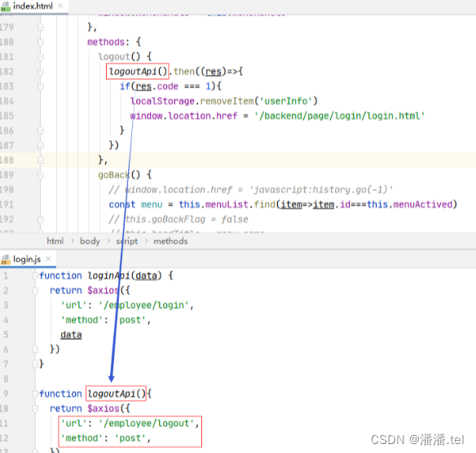Screen dimensions: 476x453
Task: Click fold end marker at line 179
Action: [41, 28]
